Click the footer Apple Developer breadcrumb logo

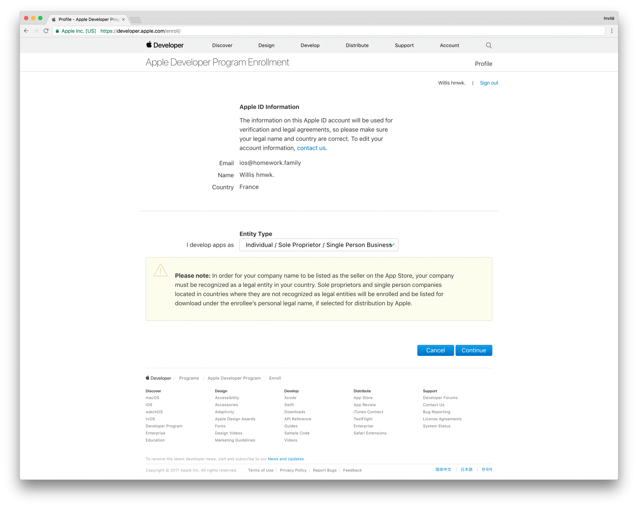click(158, 378)
